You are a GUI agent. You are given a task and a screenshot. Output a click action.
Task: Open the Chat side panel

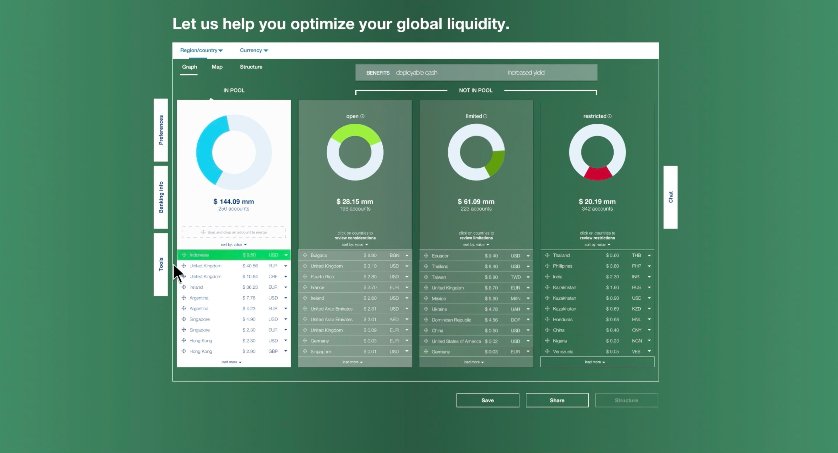click(x=670, y=197)
